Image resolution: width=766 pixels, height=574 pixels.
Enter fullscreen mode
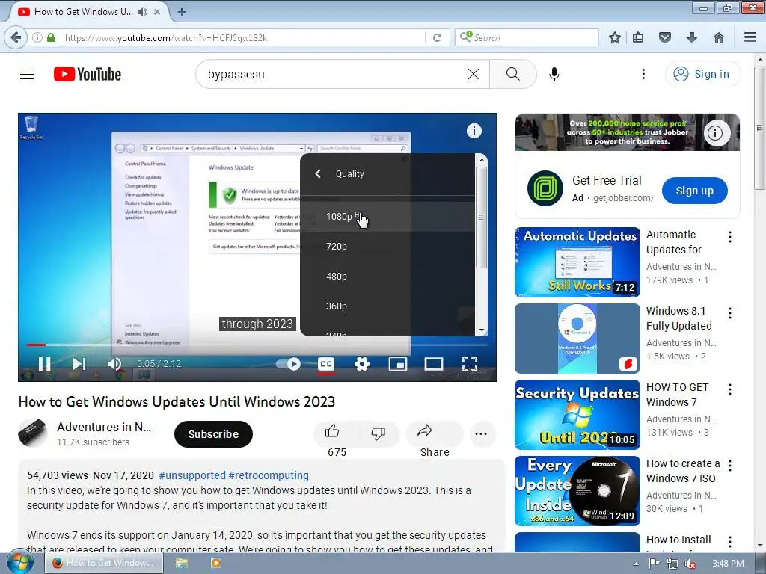[x=470, y=364]
